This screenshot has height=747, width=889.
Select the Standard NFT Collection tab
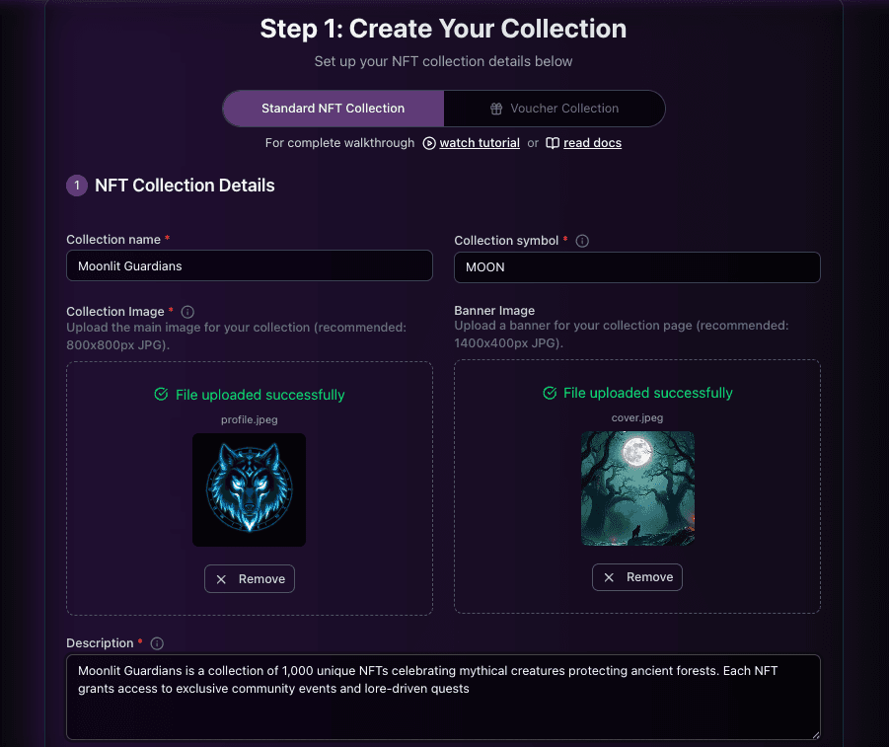(x=333, y=109)
